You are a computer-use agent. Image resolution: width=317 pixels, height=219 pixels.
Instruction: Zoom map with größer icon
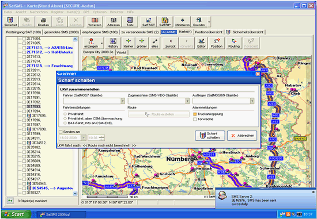tap(142, 43)
